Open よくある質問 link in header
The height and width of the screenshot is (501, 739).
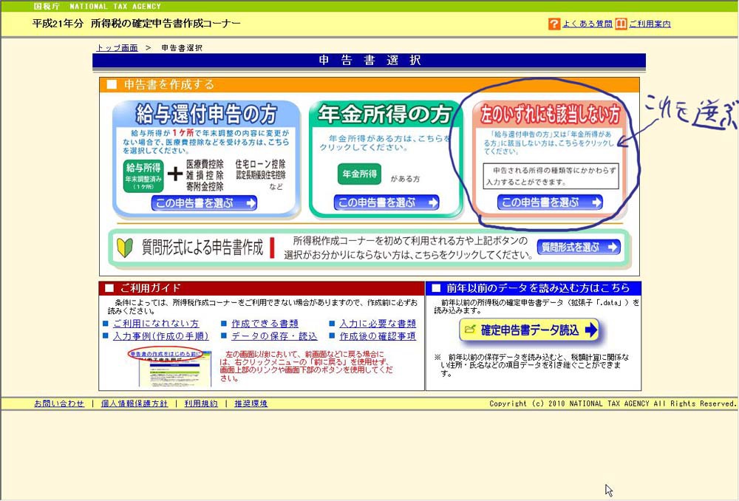(x=587, y=24)
